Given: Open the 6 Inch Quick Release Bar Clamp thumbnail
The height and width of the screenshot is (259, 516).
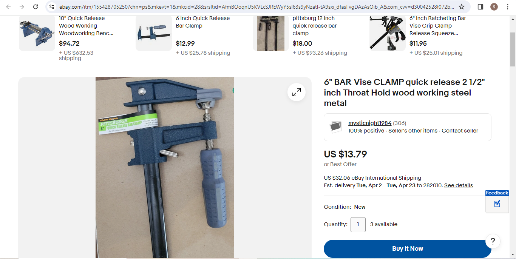Looking at the screenshot, I should click(154, 33).
